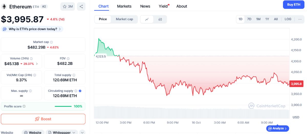Image resolution: width=307 pixels, height=134 pixels.
Task: Expand more links chevron next to Whitepaper
Action: click(82, 132)
